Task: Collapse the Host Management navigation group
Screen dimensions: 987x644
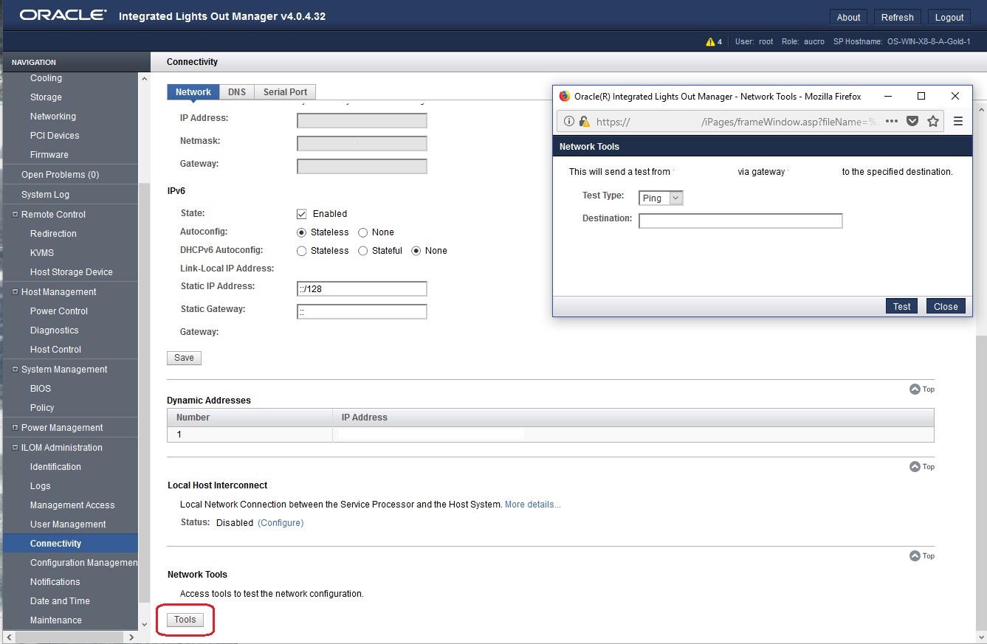Action: point(16,292)
